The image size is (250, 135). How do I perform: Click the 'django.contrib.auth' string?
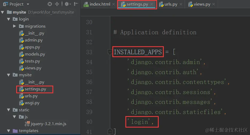163,72
